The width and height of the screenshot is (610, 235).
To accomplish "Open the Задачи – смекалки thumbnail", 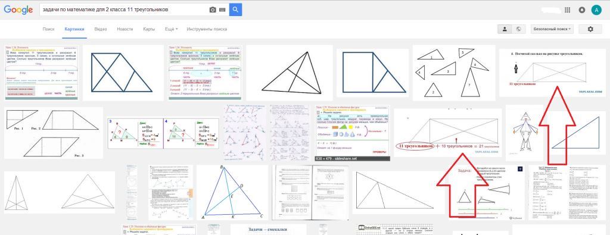I will pyautogui.click(x=269, y=230).
